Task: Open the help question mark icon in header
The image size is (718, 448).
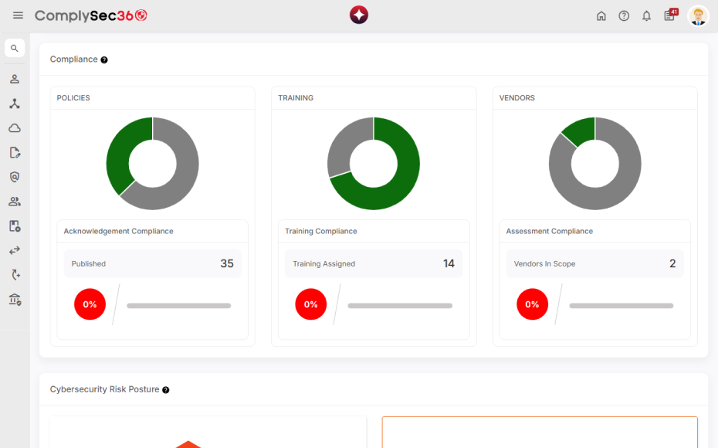Action: pyautogui.click(x=624, y=16)
